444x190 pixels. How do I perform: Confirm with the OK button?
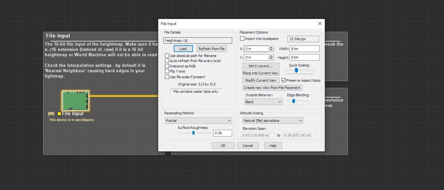pyautogui.click(x=223, y=146)
